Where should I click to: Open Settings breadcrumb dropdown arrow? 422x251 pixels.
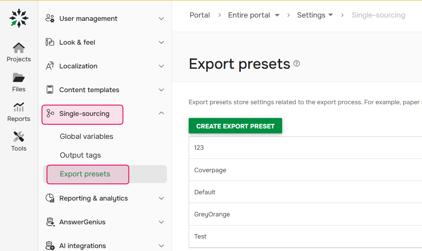(331, 15)
